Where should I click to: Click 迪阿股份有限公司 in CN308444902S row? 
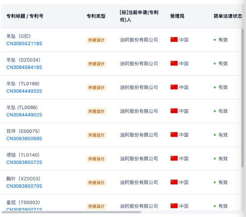coord(139,111)
